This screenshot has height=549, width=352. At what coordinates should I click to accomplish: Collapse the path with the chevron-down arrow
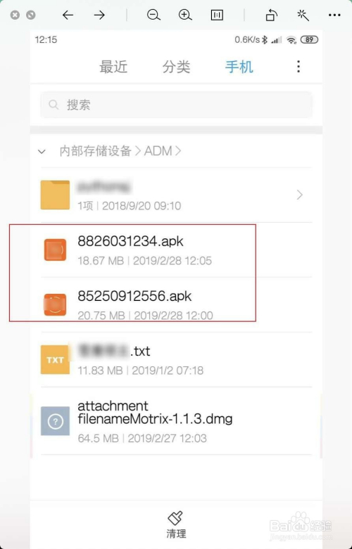[42, 152]
